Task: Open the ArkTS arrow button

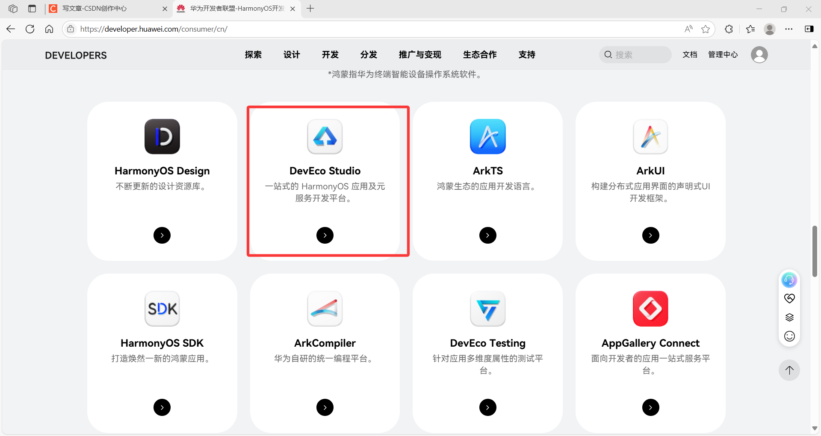Action: (488, 235)
